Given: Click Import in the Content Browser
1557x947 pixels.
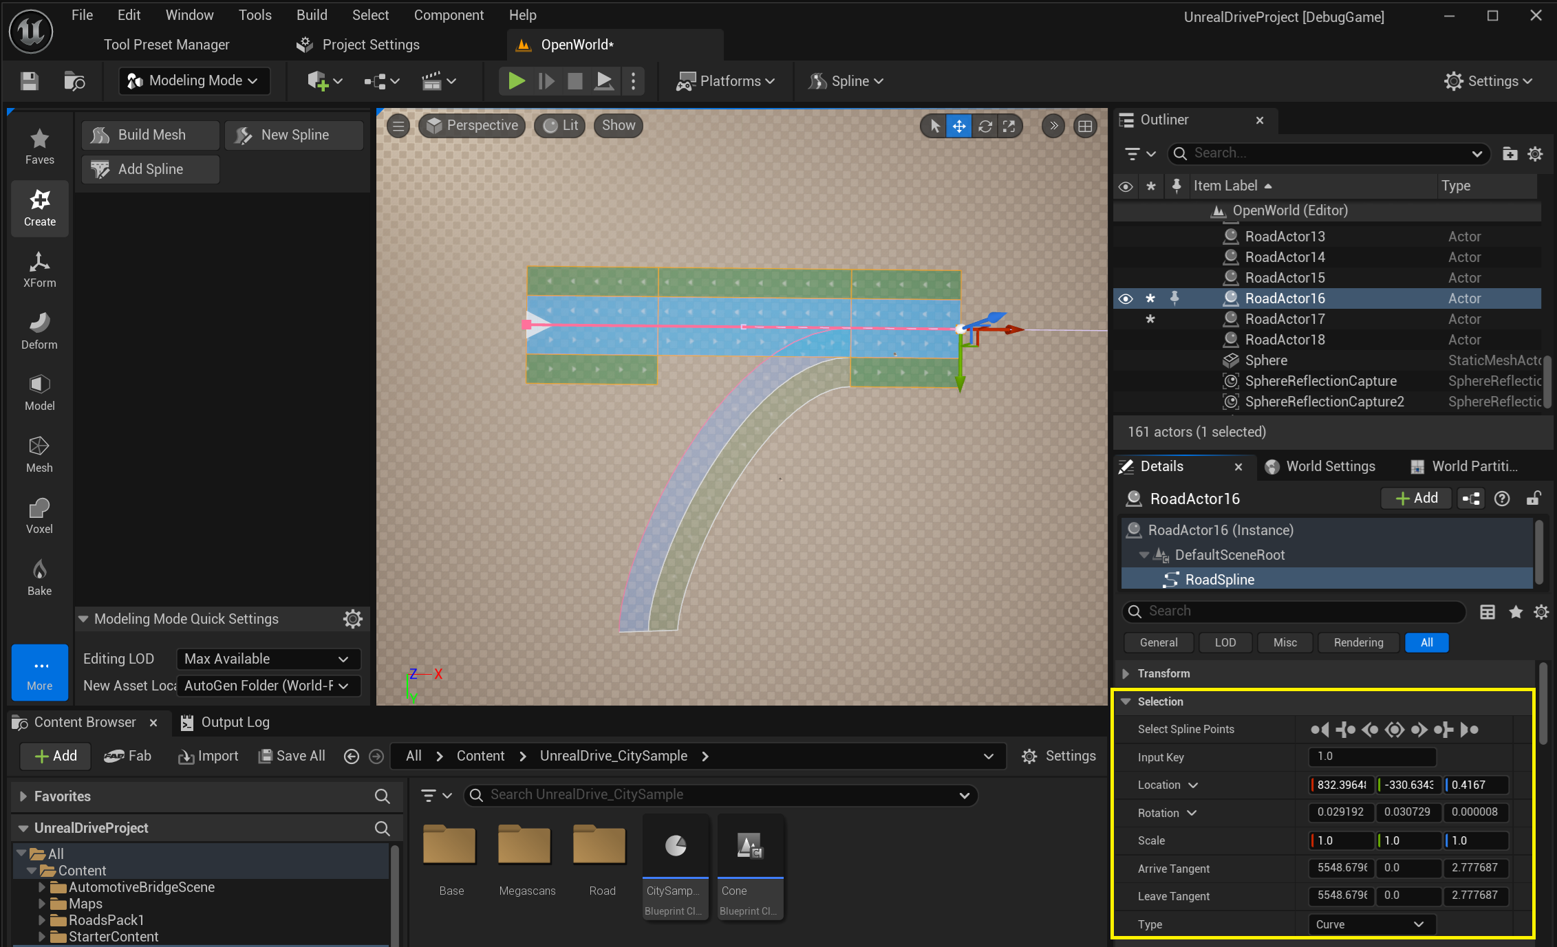Looking at the screenshot, I should coord(208,756).
